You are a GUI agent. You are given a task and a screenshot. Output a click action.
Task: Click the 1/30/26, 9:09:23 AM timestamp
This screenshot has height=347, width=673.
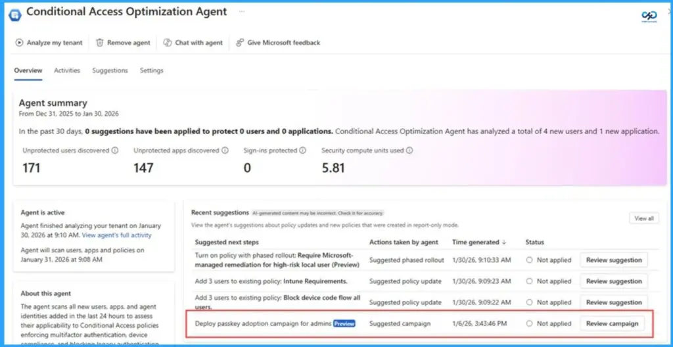482,281
